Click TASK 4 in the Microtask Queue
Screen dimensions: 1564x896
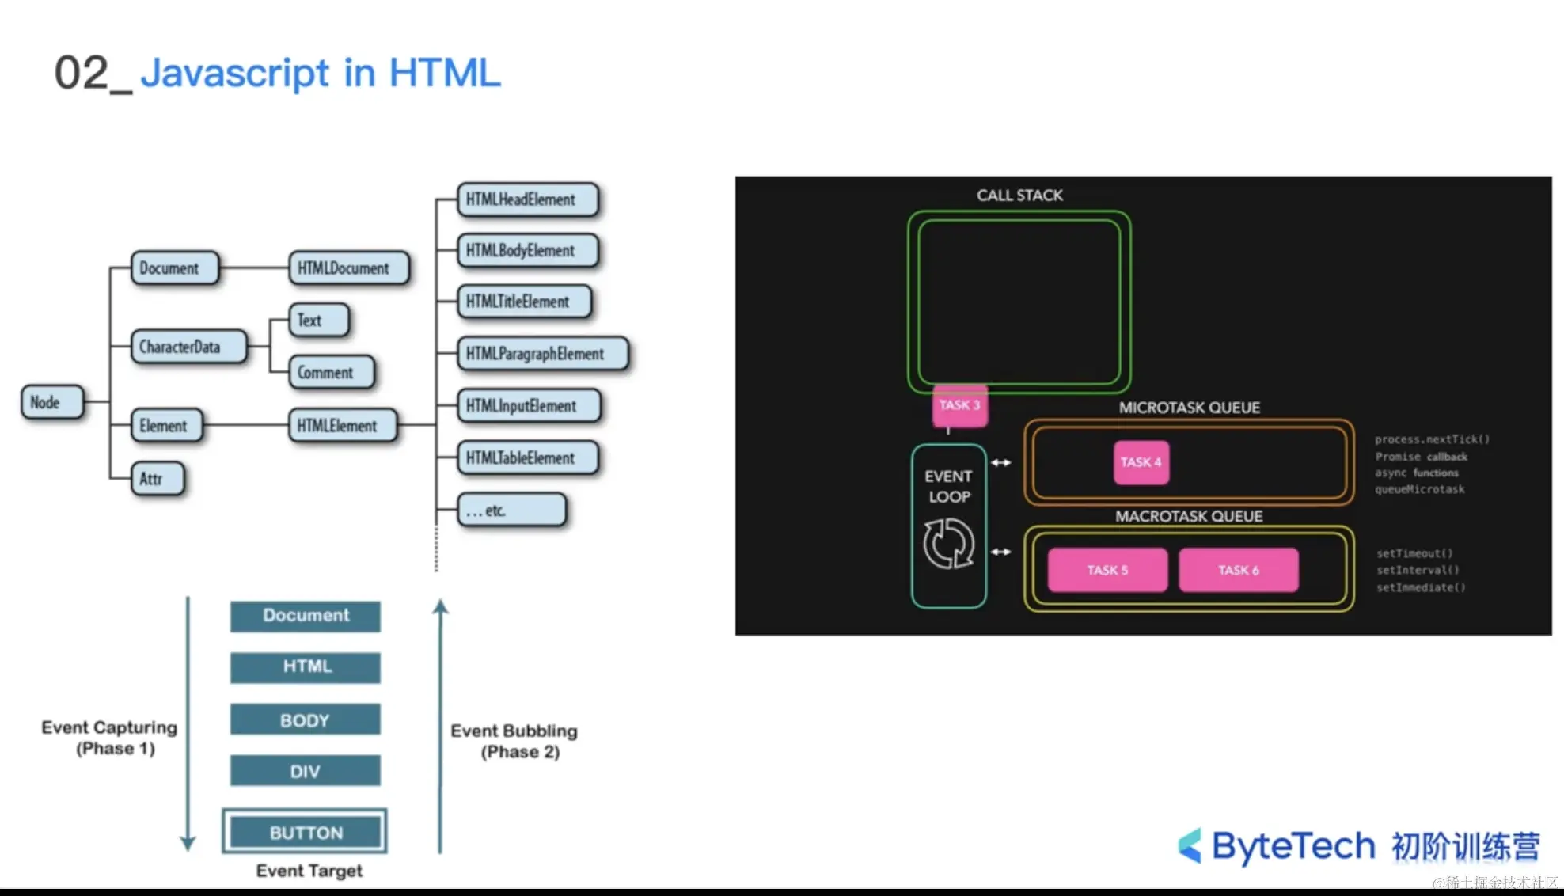tap(1141, 462)
